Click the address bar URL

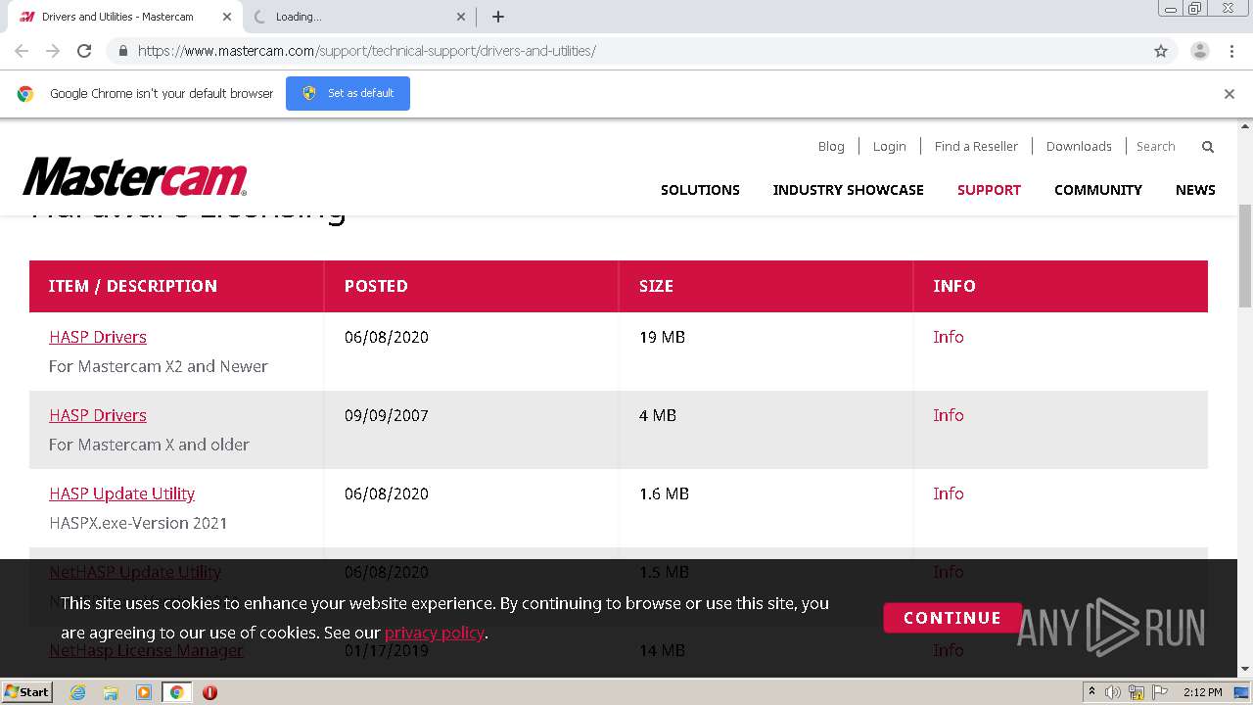click(x=367, y=51)
